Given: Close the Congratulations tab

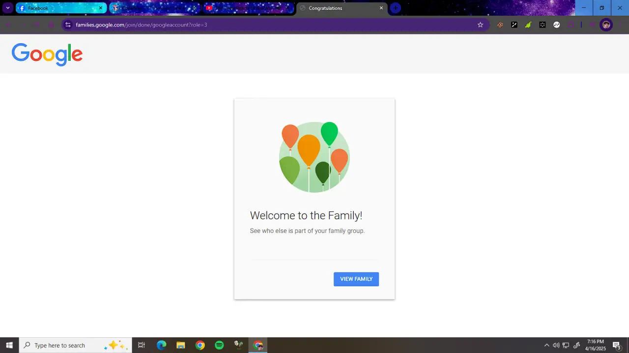Looking at the screenshot, I should coord(381,8).
